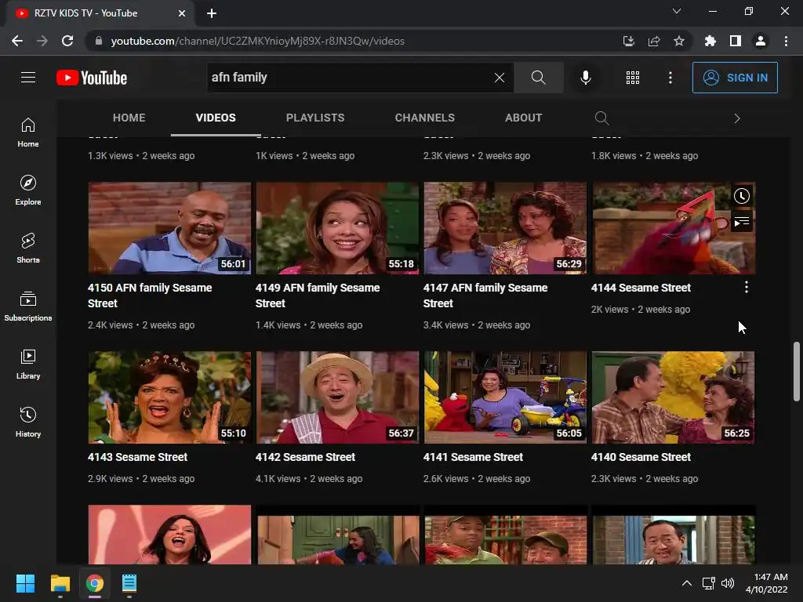803x602 pixels.
Task: Share this page via the share icon
Action: click(653, 41)
